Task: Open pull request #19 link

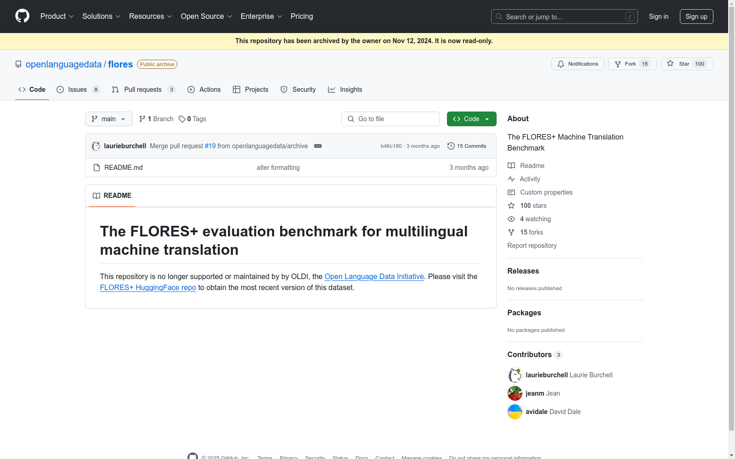Action: [210, 146]
